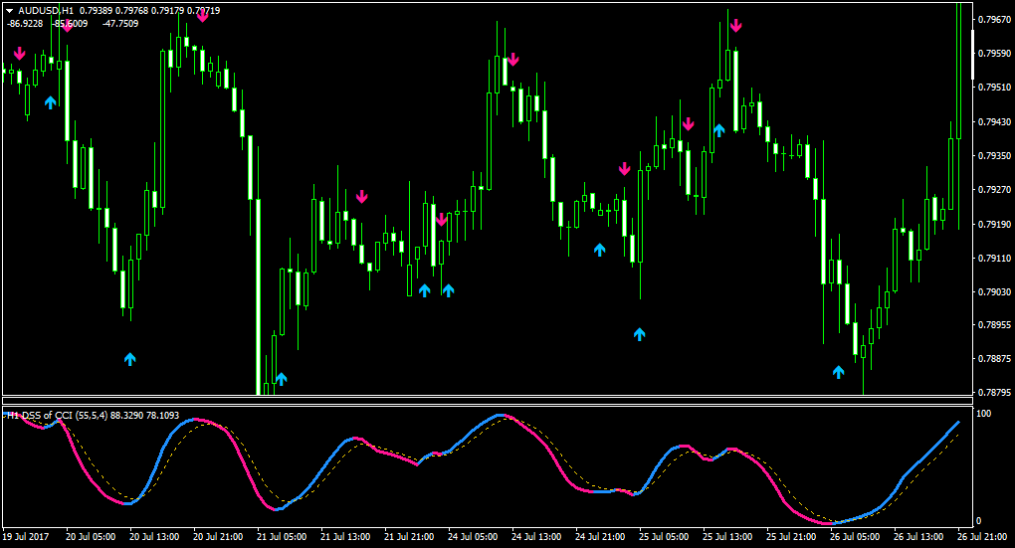1015x548 pixels.
Task: Click price level 0.79110 on the axis
Action: tap(994, 259)
